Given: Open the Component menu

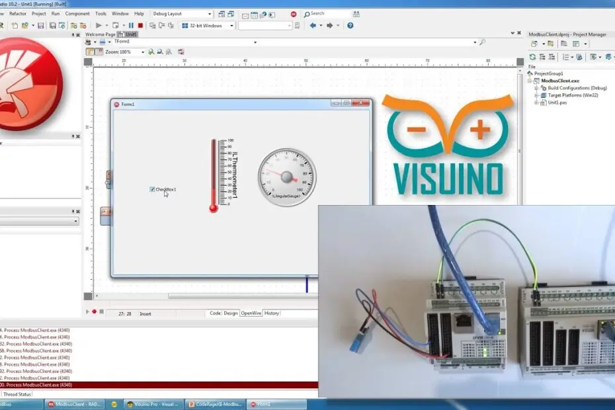Looking at the screenshot, I should (77, 14).
